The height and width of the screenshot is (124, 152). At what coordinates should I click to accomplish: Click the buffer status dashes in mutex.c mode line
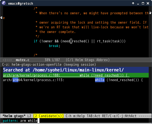[x=7, y=60]
